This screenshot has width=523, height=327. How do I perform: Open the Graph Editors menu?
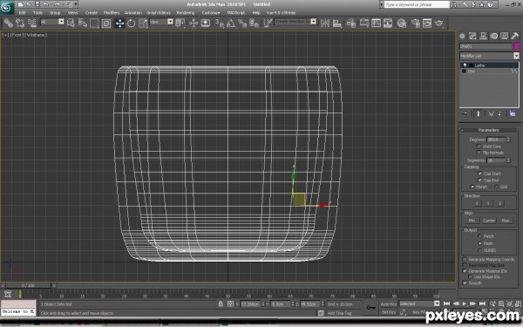159,13
